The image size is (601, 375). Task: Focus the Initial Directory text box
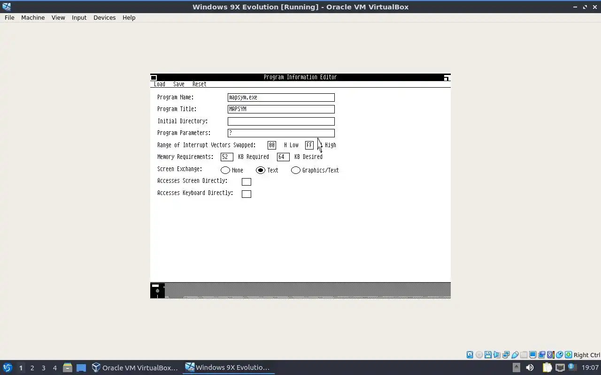[x=281, y=121]
